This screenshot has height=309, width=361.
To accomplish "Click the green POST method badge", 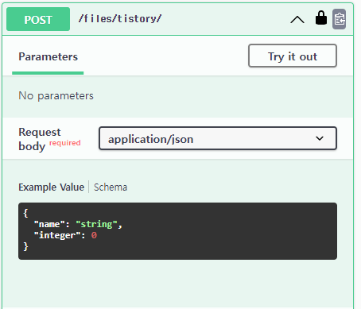I will tap(38, 19).
